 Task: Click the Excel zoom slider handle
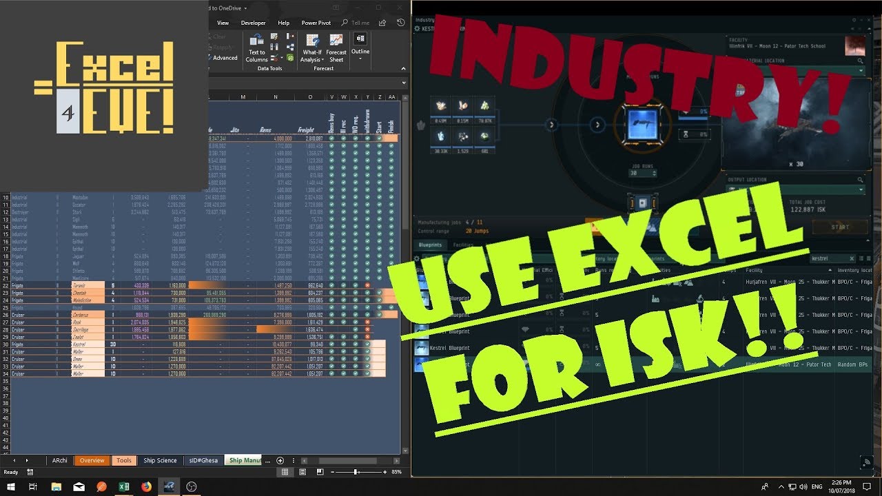[x=356, y=472]
